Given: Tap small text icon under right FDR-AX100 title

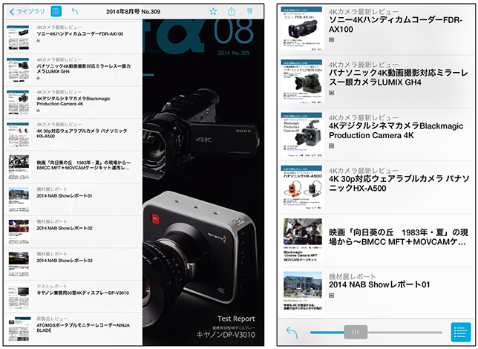Looking at the screenshot, I should coord(332,39).
